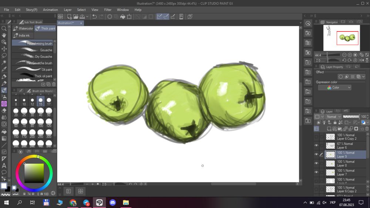Select the Text tool
370x208 pixels.
click(x=4, y=165)
